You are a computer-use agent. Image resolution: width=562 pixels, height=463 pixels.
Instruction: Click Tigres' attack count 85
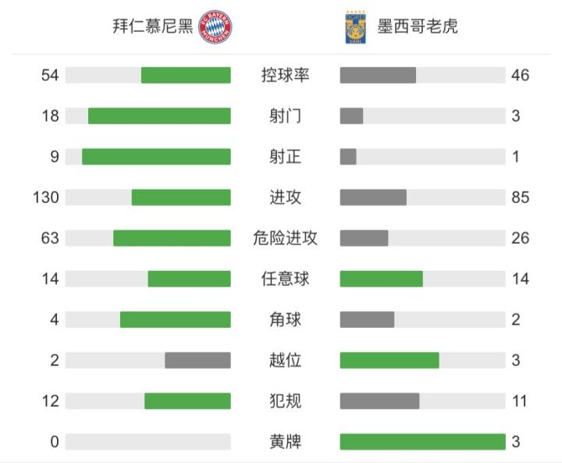point(520,198)
